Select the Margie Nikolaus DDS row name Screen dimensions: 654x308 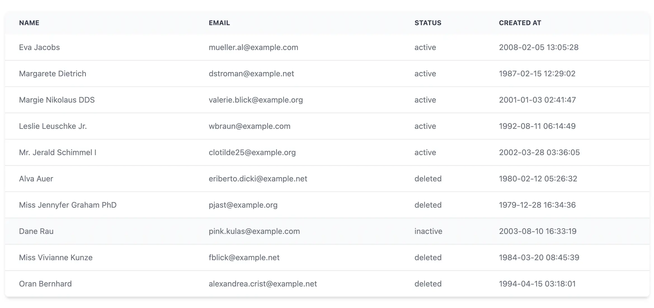pyautogui.click(x=57, y=100)
